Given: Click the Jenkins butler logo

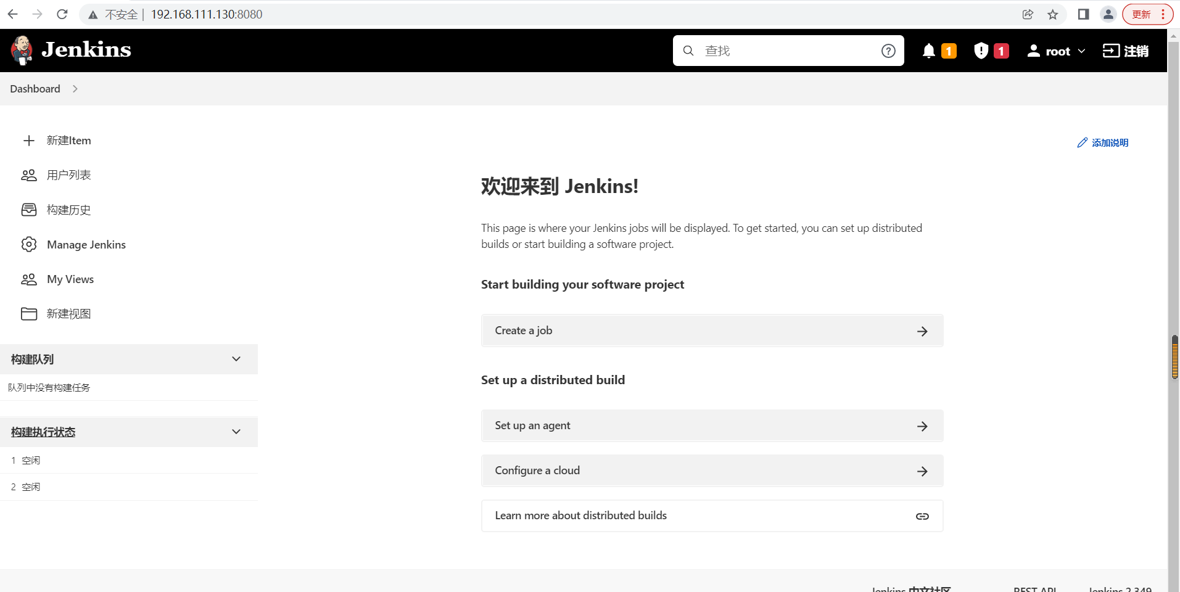Looking at the screenshot, I should pyautogui.click(x=22, y=50).
